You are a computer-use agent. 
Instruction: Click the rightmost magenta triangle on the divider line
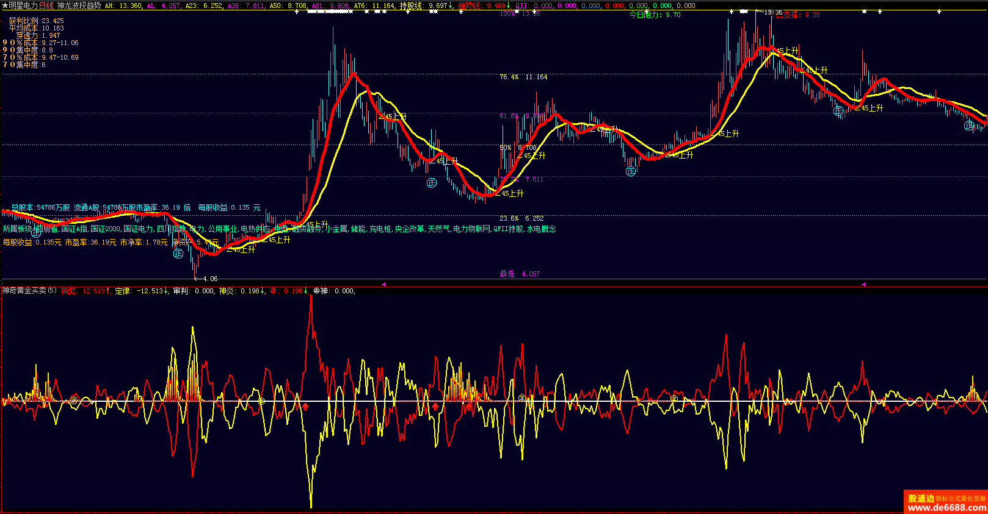(x=863, y=284)
